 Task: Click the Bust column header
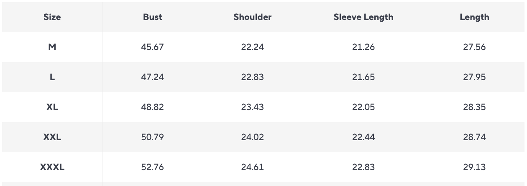point(153,17)
